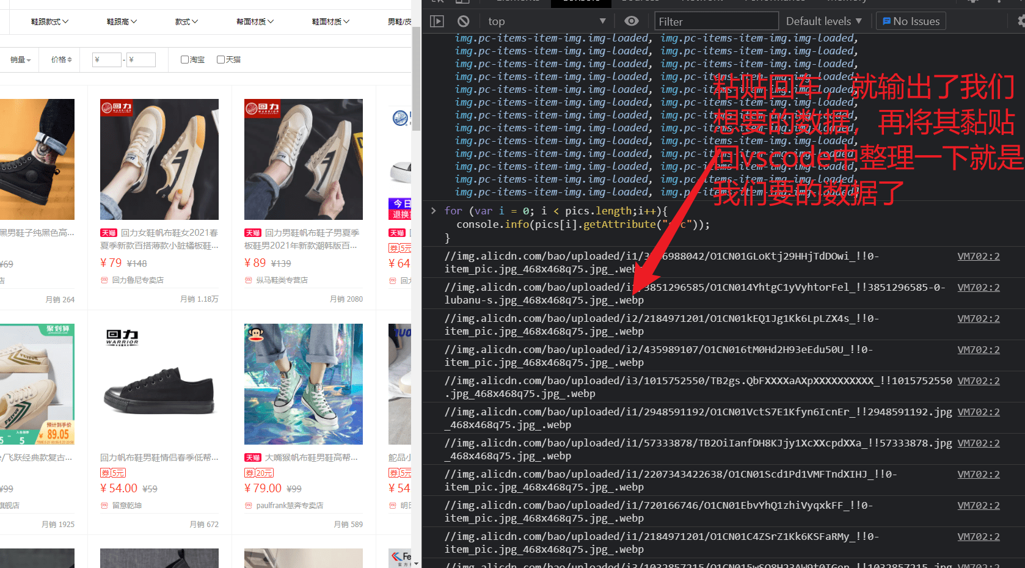
Task: Sort listings by 价格
Action: 61,60
